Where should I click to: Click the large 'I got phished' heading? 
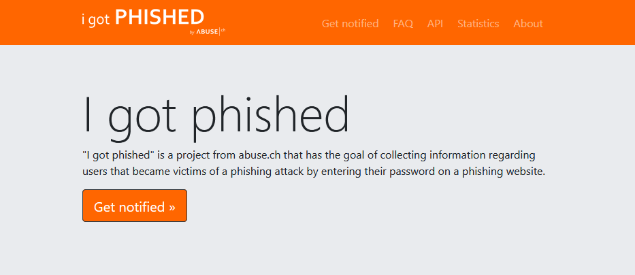(216, 114)
